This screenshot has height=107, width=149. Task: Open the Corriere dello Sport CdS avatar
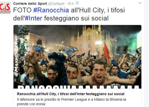pos(5,8)
